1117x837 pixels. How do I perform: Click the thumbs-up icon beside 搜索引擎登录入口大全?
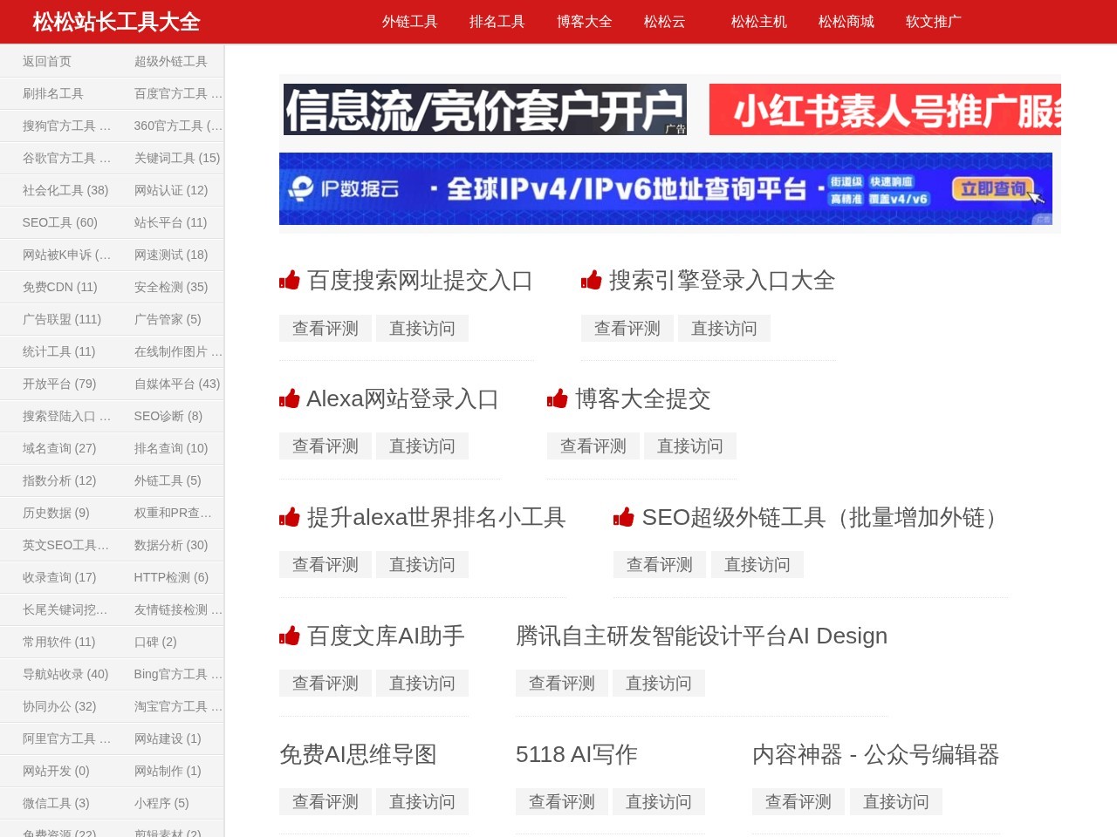[592, 280]
